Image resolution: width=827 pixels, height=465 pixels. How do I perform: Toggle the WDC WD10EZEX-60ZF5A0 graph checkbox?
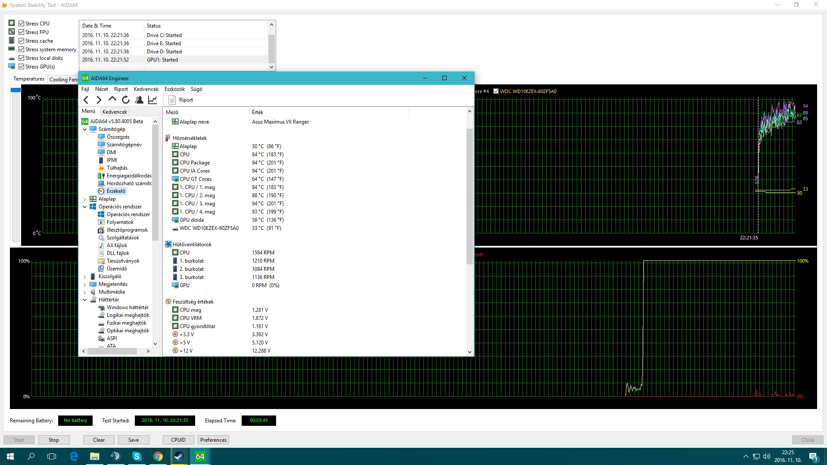tap(496, 91)
